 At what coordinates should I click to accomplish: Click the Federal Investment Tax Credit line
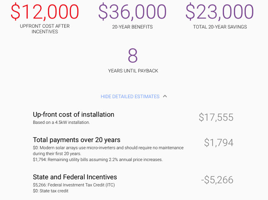click(x=74, y=185)
